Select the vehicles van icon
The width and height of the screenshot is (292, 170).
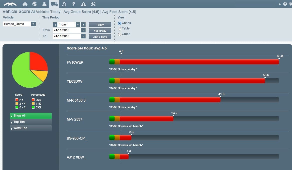point(54,4)
